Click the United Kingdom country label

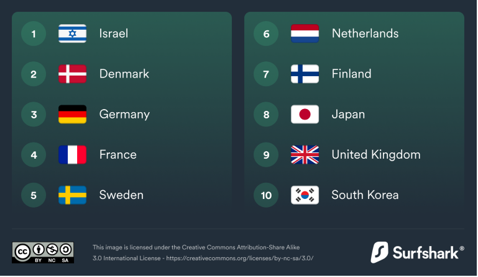coord(376,155)
